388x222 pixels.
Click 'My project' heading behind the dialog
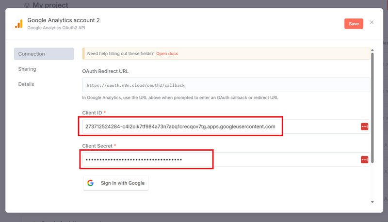(x=50, y=5)
